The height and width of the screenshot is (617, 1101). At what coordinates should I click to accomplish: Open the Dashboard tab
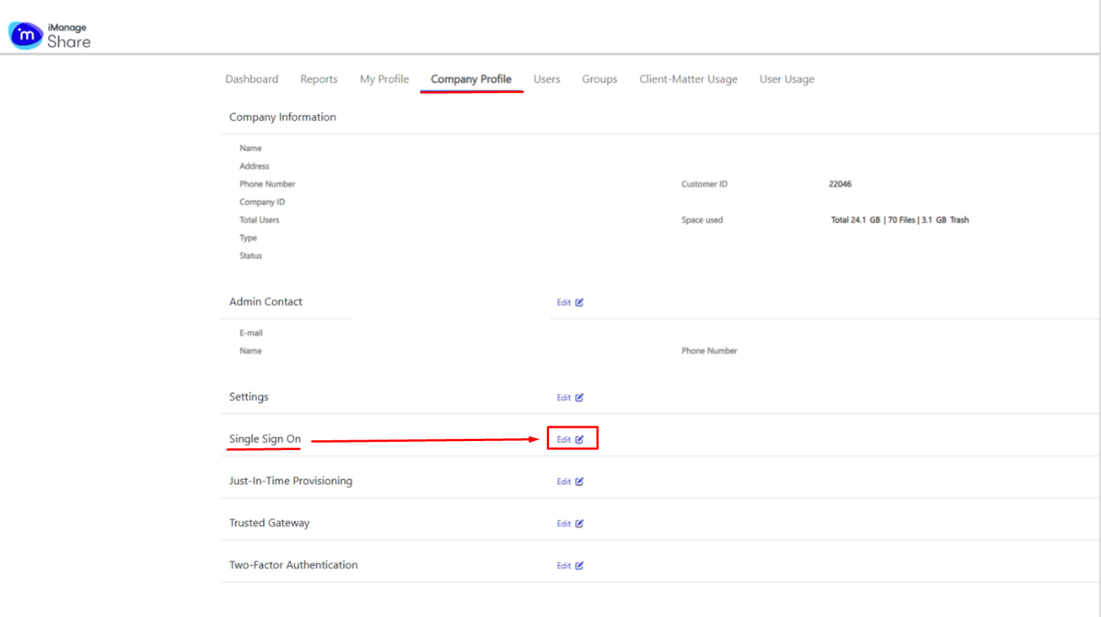251,80
